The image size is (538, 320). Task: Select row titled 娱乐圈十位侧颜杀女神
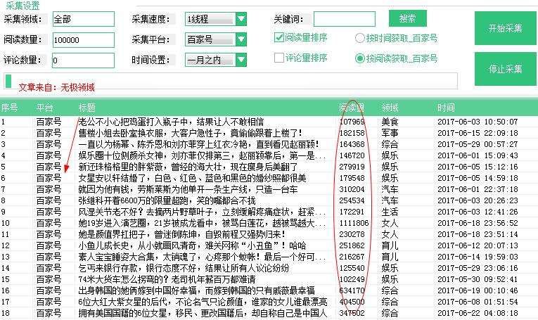[269, 155]
